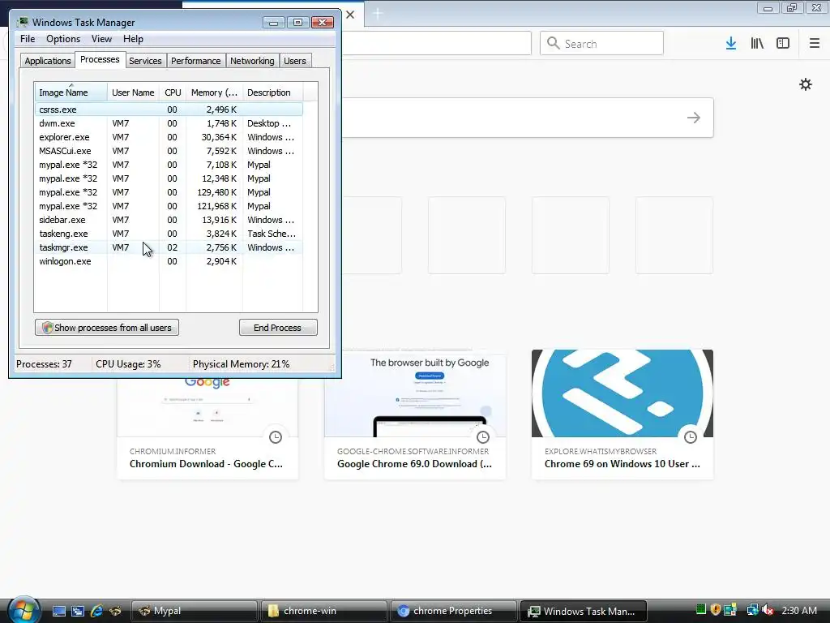This screenshot has height=623, width=830.
Task: Open the File menu in Task Manager
Action: [28, 39]
